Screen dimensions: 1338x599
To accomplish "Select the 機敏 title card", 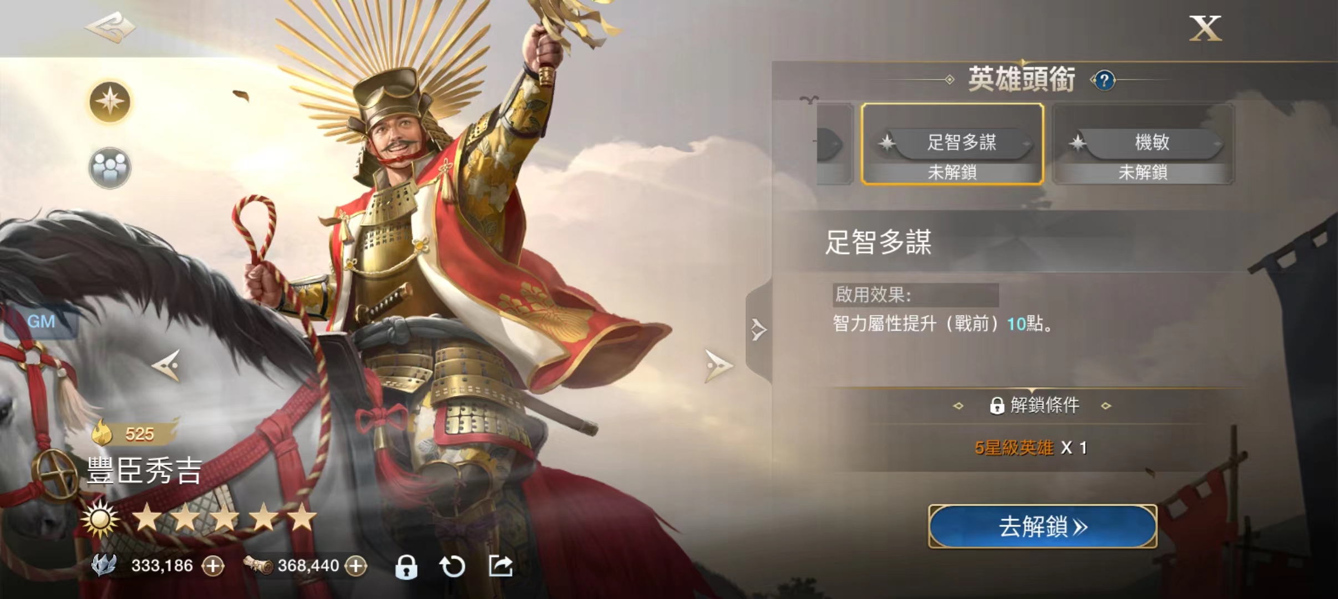I will point(1143,144).
